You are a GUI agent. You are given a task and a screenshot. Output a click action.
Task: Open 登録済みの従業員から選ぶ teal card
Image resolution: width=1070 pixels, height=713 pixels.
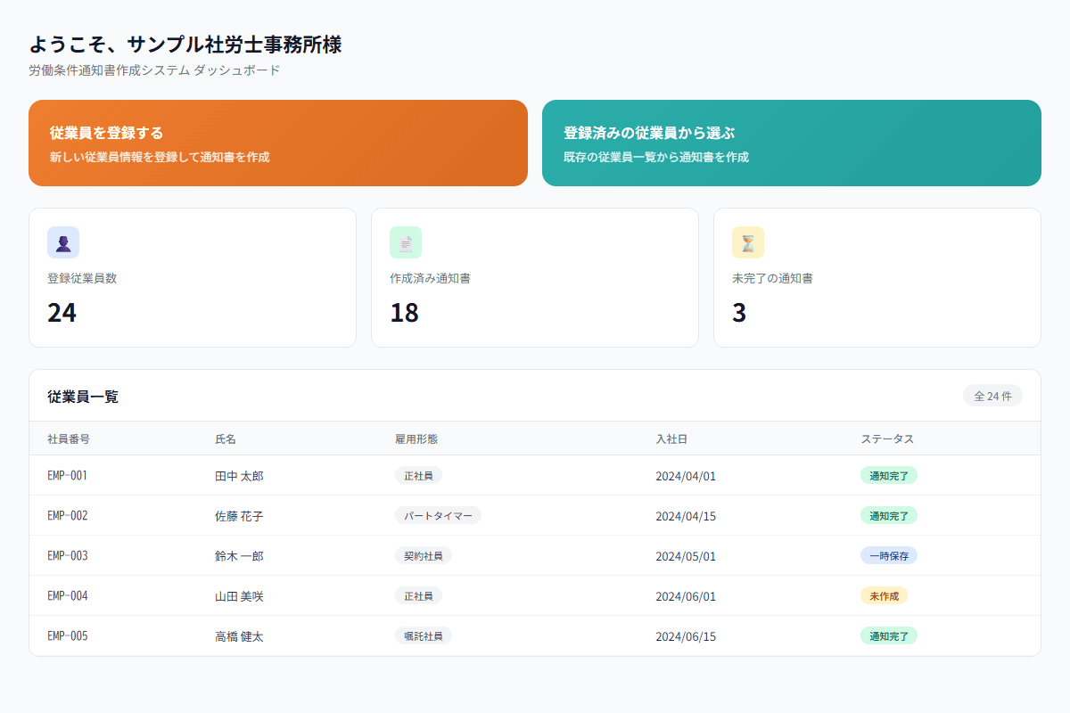(x=792, y=143)
